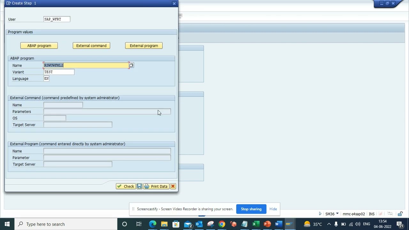Open Google Chrome from the taskbar
The width and height of the screenshot is (409, 230).
click(222, 224)
